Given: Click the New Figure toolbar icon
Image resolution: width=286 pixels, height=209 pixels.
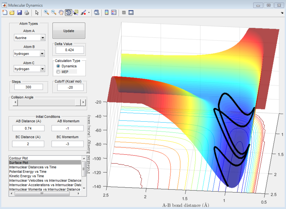Looking at the screenshot, I should [x=5, y=12].
